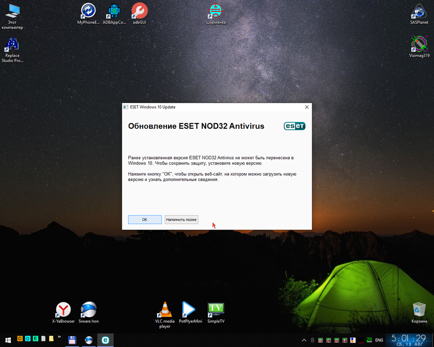Click the @ drive tray indicator
Viewport: 434px width, 347px height.
click(x=321, y=340)
